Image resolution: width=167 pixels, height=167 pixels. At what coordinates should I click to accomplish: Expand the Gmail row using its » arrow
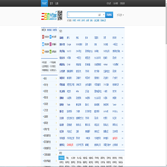122,64
